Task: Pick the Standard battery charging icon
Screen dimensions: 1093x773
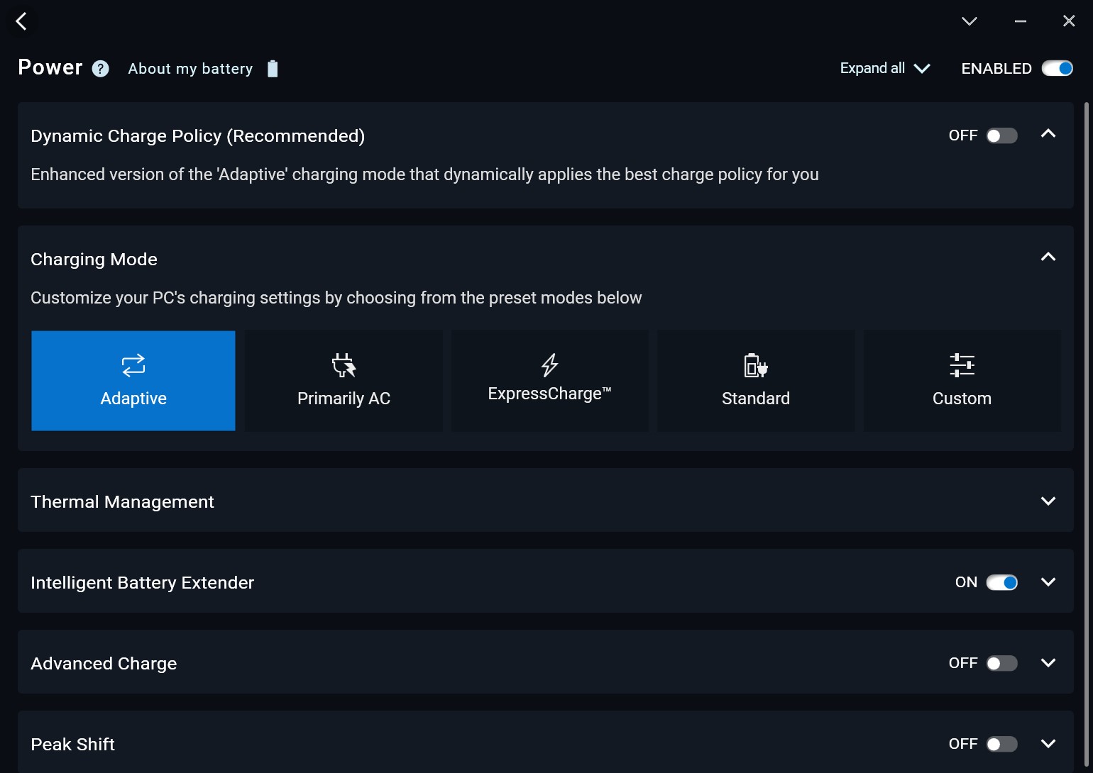Action: click(755, 365)
